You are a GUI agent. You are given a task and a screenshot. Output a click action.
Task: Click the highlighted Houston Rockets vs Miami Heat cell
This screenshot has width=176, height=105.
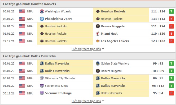[x=65, y=34]
